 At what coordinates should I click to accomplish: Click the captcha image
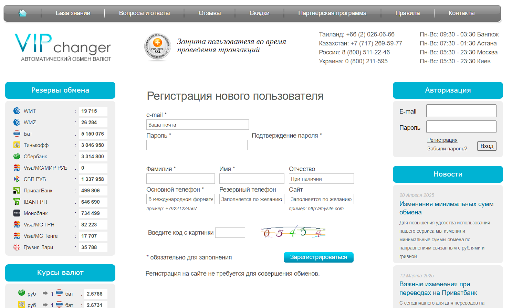click(x=293, y=233)
